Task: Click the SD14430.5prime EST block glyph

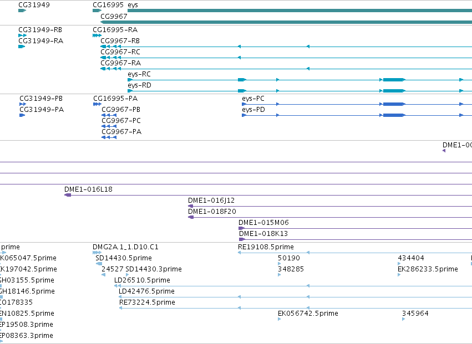Action: [99, 264]
